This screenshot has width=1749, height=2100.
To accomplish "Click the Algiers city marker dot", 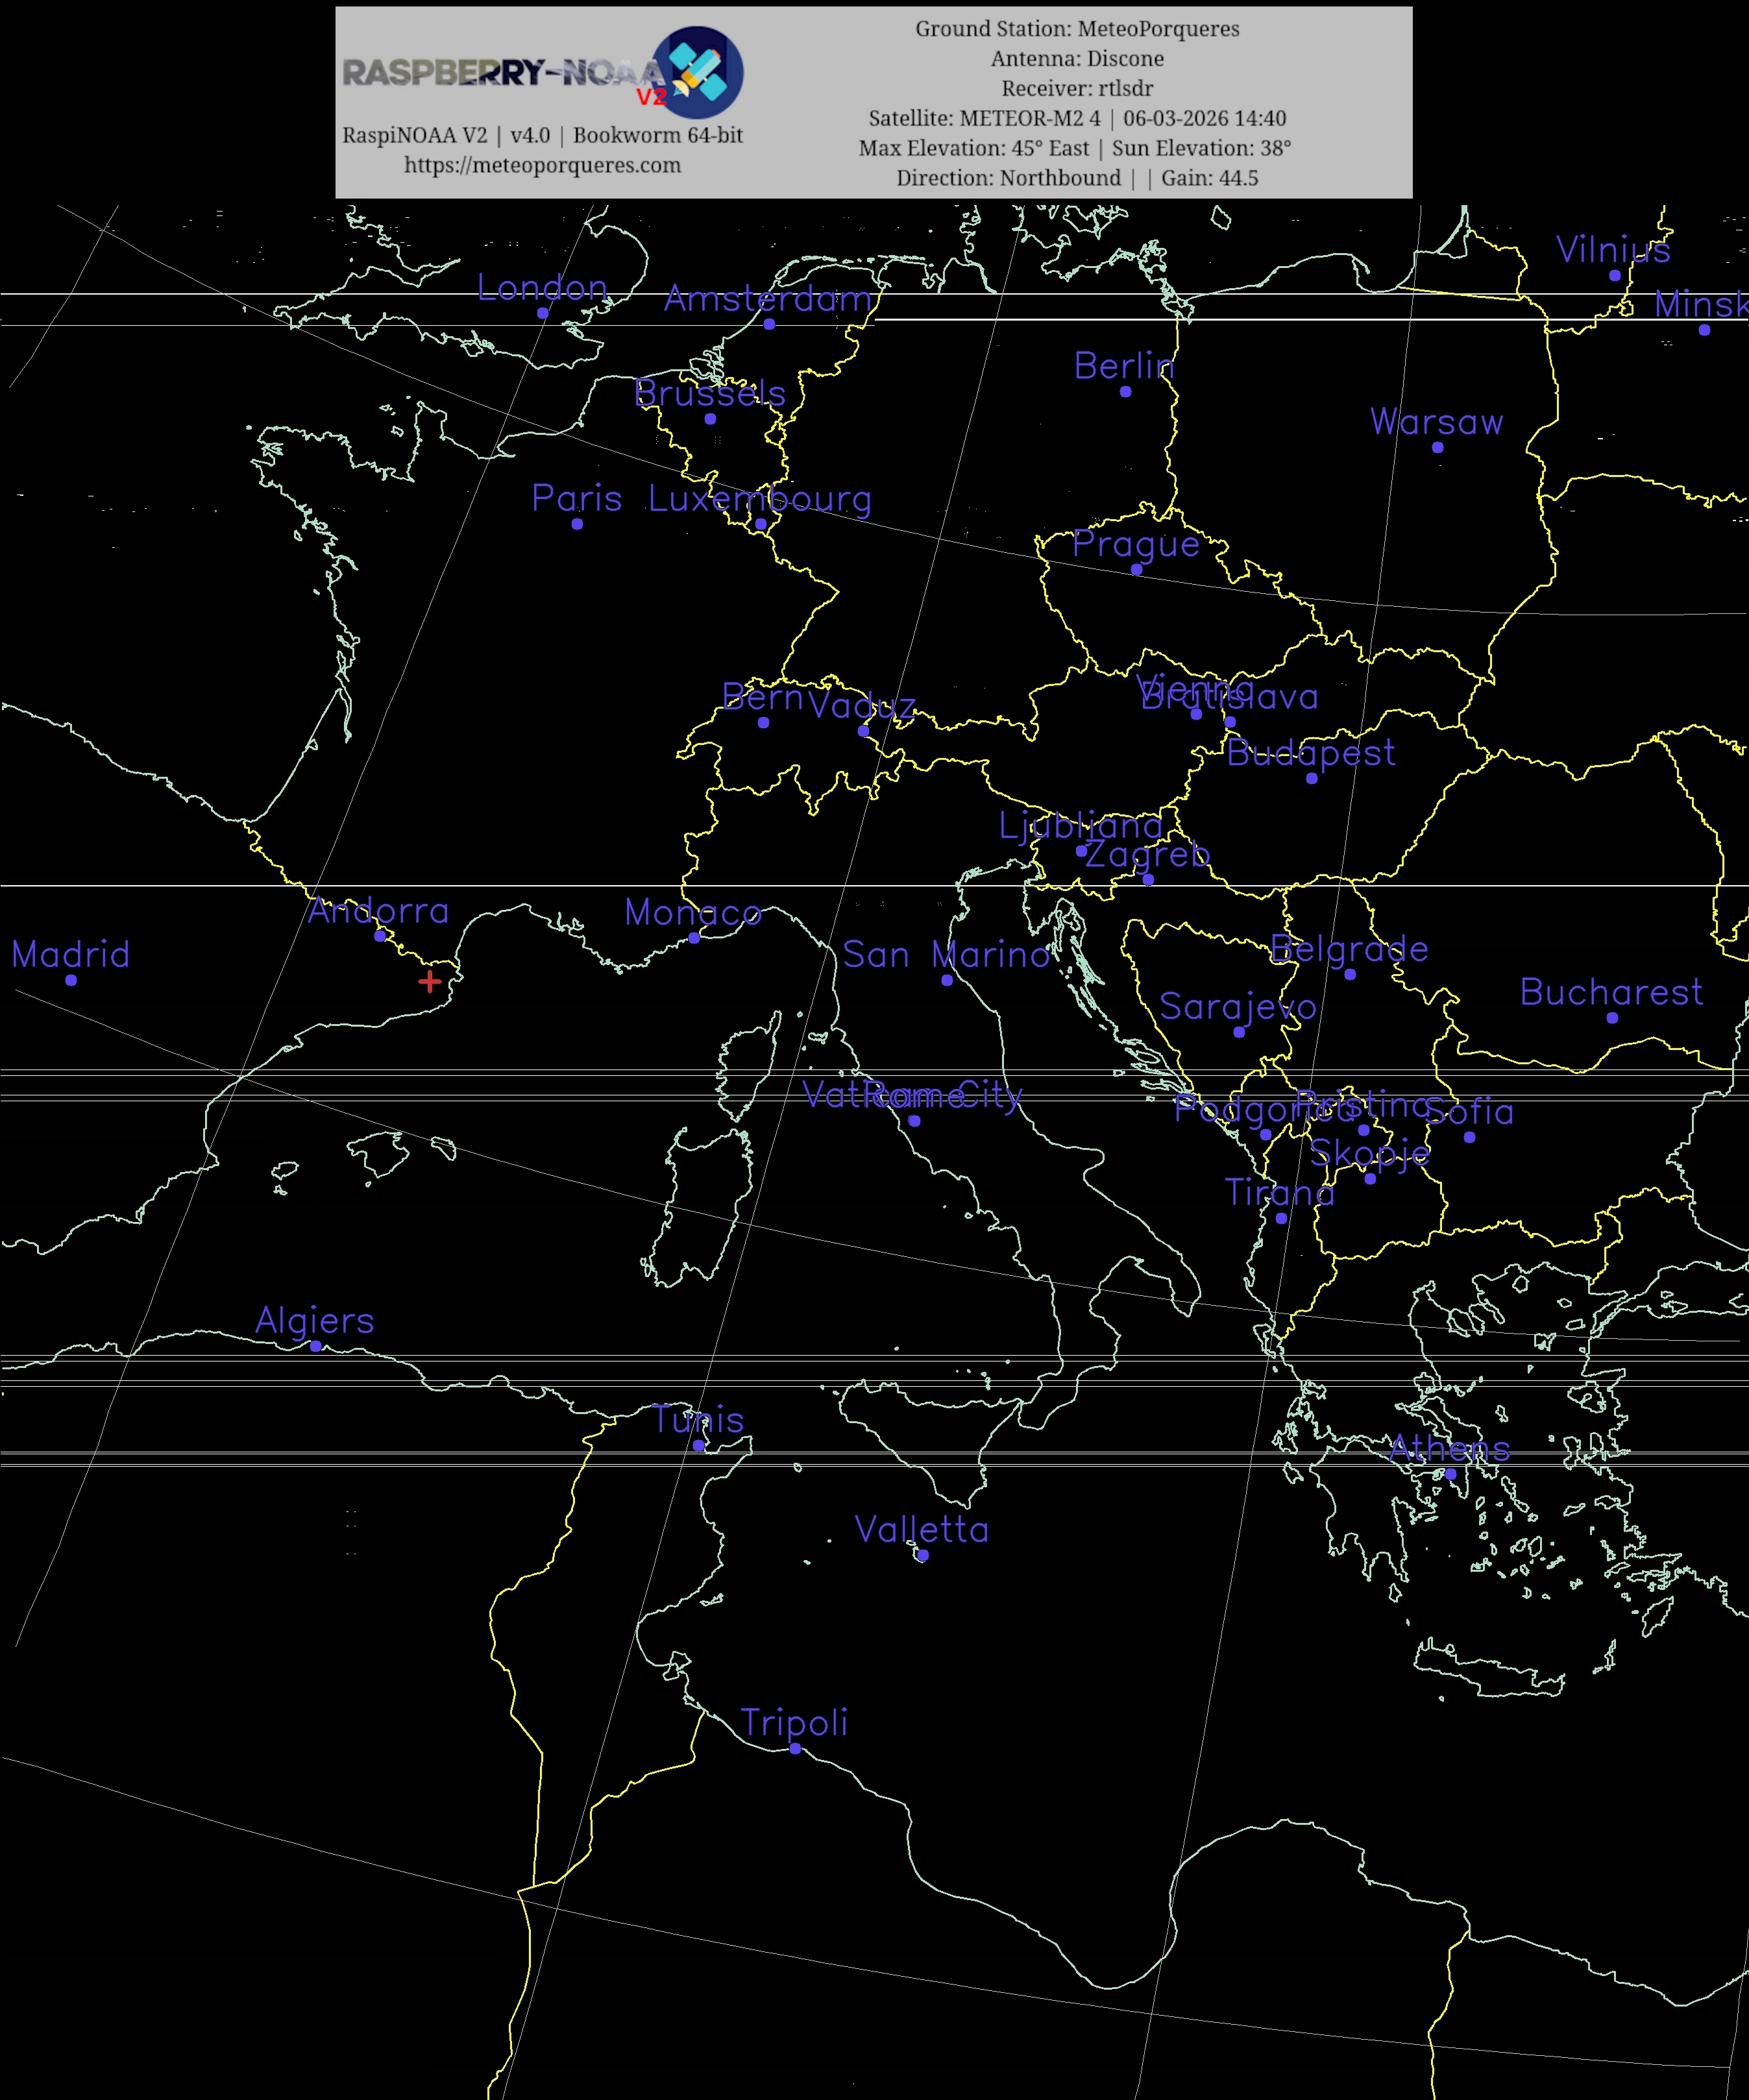I will pos(316,1346).
